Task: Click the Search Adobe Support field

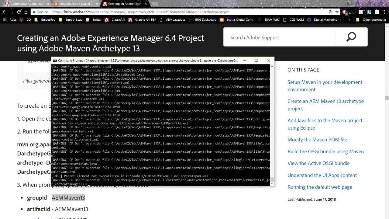Action: click(x=279, y=37)
